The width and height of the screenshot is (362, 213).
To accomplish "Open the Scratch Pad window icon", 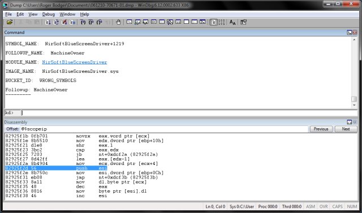I will point(186,22).
